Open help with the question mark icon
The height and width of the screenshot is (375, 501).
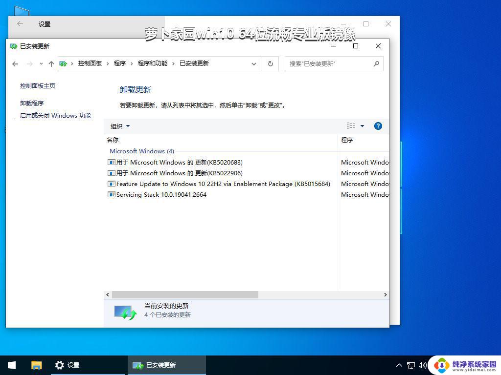378,126
